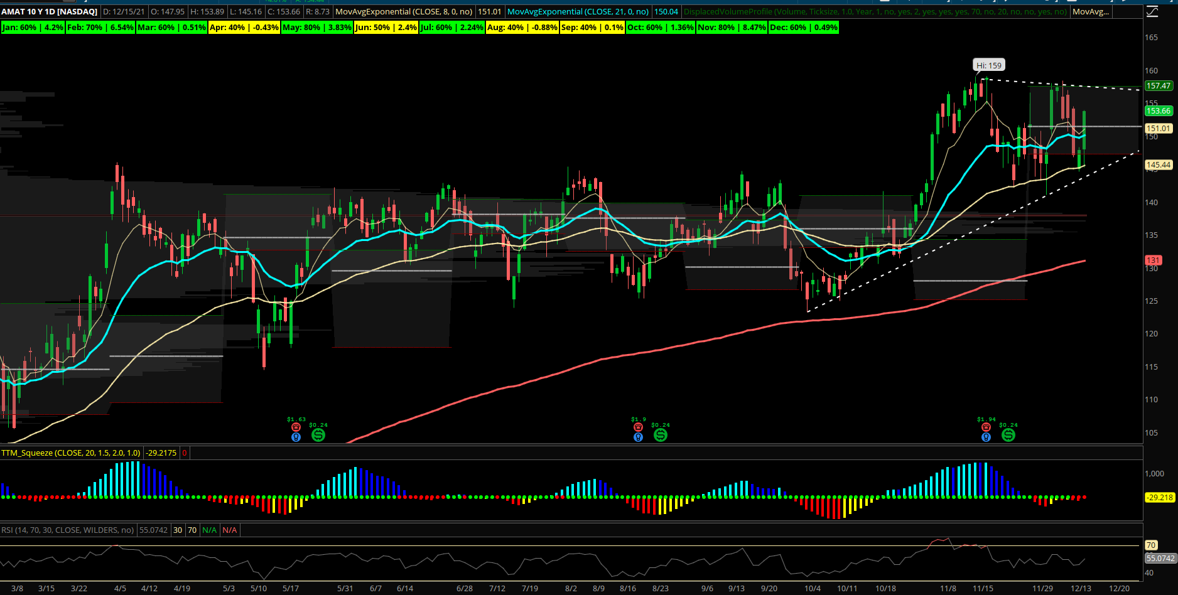Click the lightbulb icon under $1.63 earnings
This screenshot has width=1178, height=595.
click(x=296, y=437)
